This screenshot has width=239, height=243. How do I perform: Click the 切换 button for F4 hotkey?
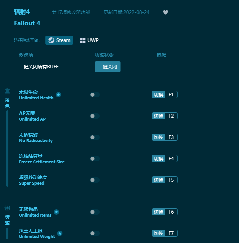tap(159, 159)
